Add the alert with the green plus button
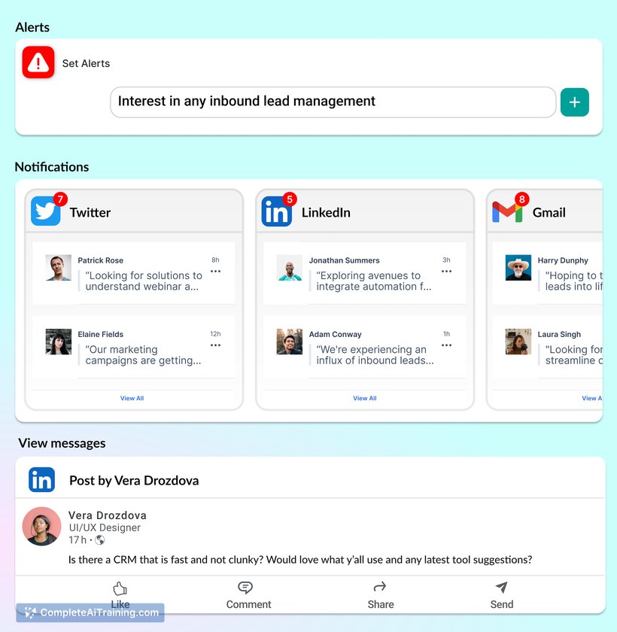This screenshot has height=632, width=617. point(575,102)
